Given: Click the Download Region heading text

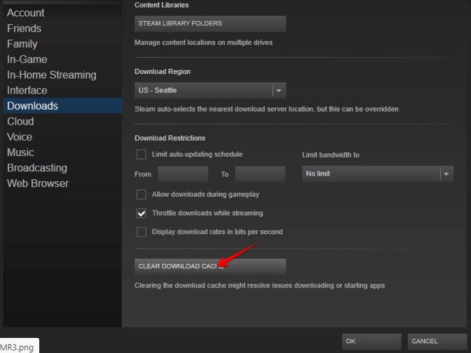Looking at the screenshot, I should click(162, 72).
